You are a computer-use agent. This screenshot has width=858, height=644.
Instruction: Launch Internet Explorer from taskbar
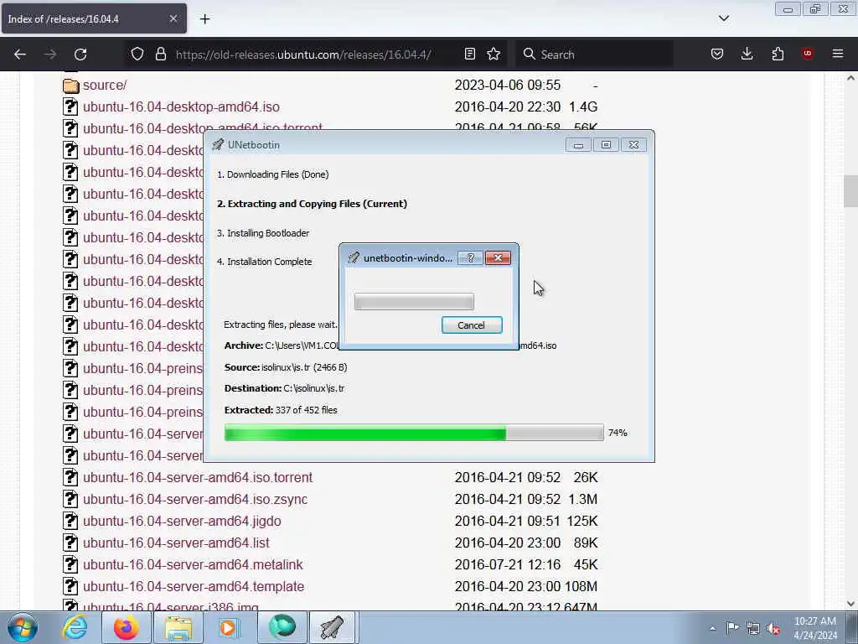pyautogui.click(x=75, y=627)
